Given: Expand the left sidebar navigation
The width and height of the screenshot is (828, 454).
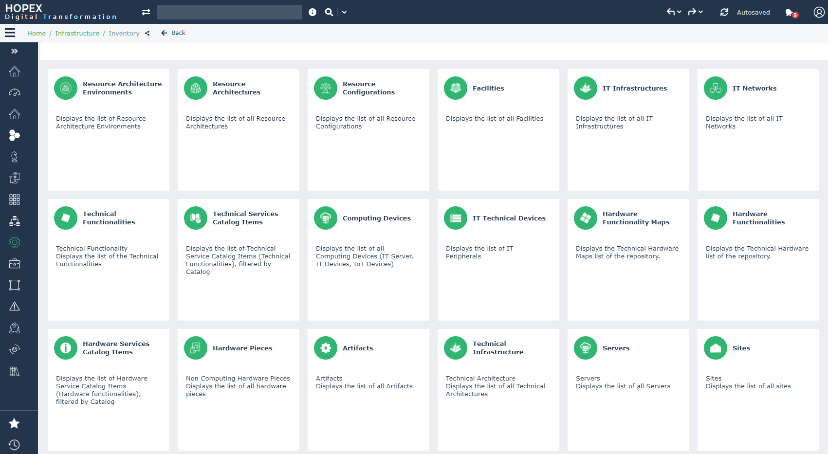Looking at the screenshot, I should click(x=15, y=51).
